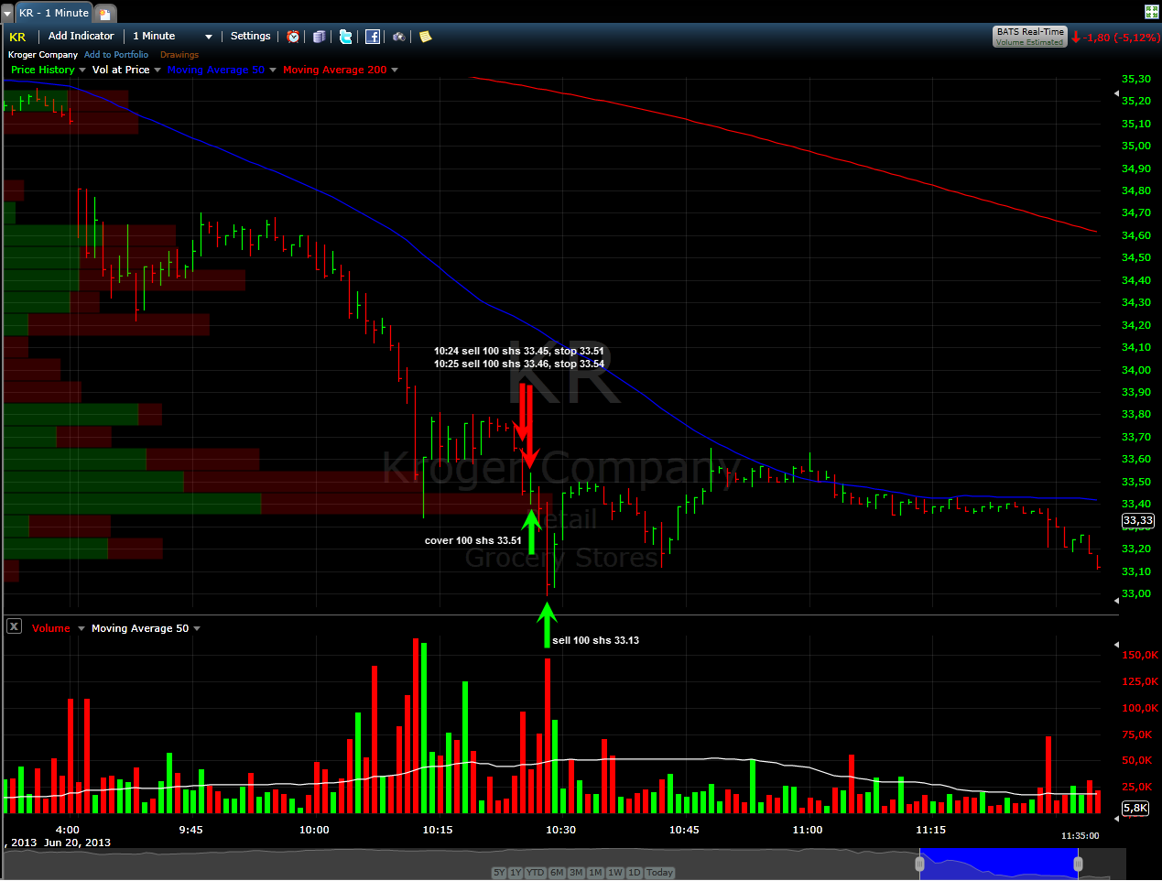This screenshot has height=881, width=1162.
Task: Set range to 3M
Action: [x=576, y=873]
